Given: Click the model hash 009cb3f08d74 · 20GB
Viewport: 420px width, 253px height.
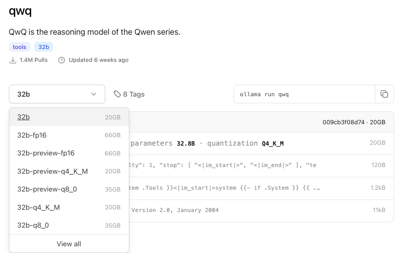Looking at the screenshot, I should 354,122.
